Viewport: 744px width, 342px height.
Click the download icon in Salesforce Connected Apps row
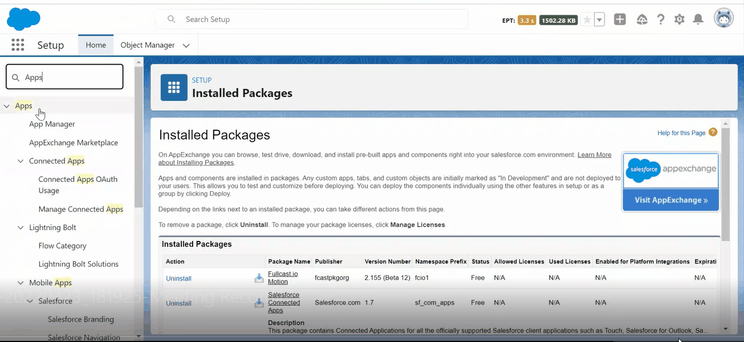pos(259,303)
